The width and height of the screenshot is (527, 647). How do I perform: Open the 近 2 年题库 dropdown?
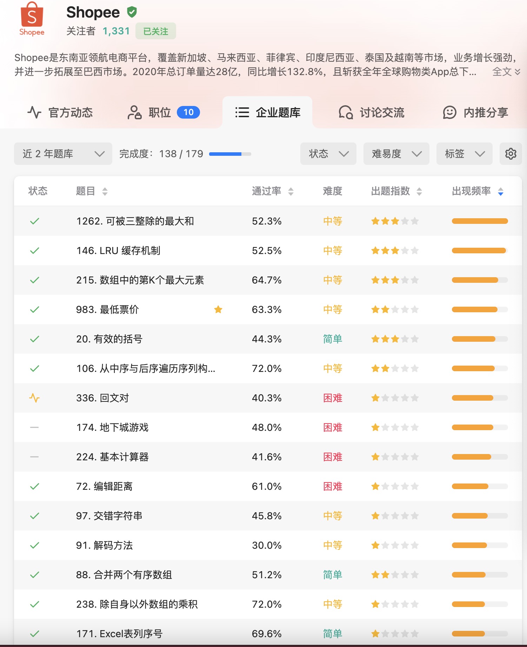[x=63, y=154]
